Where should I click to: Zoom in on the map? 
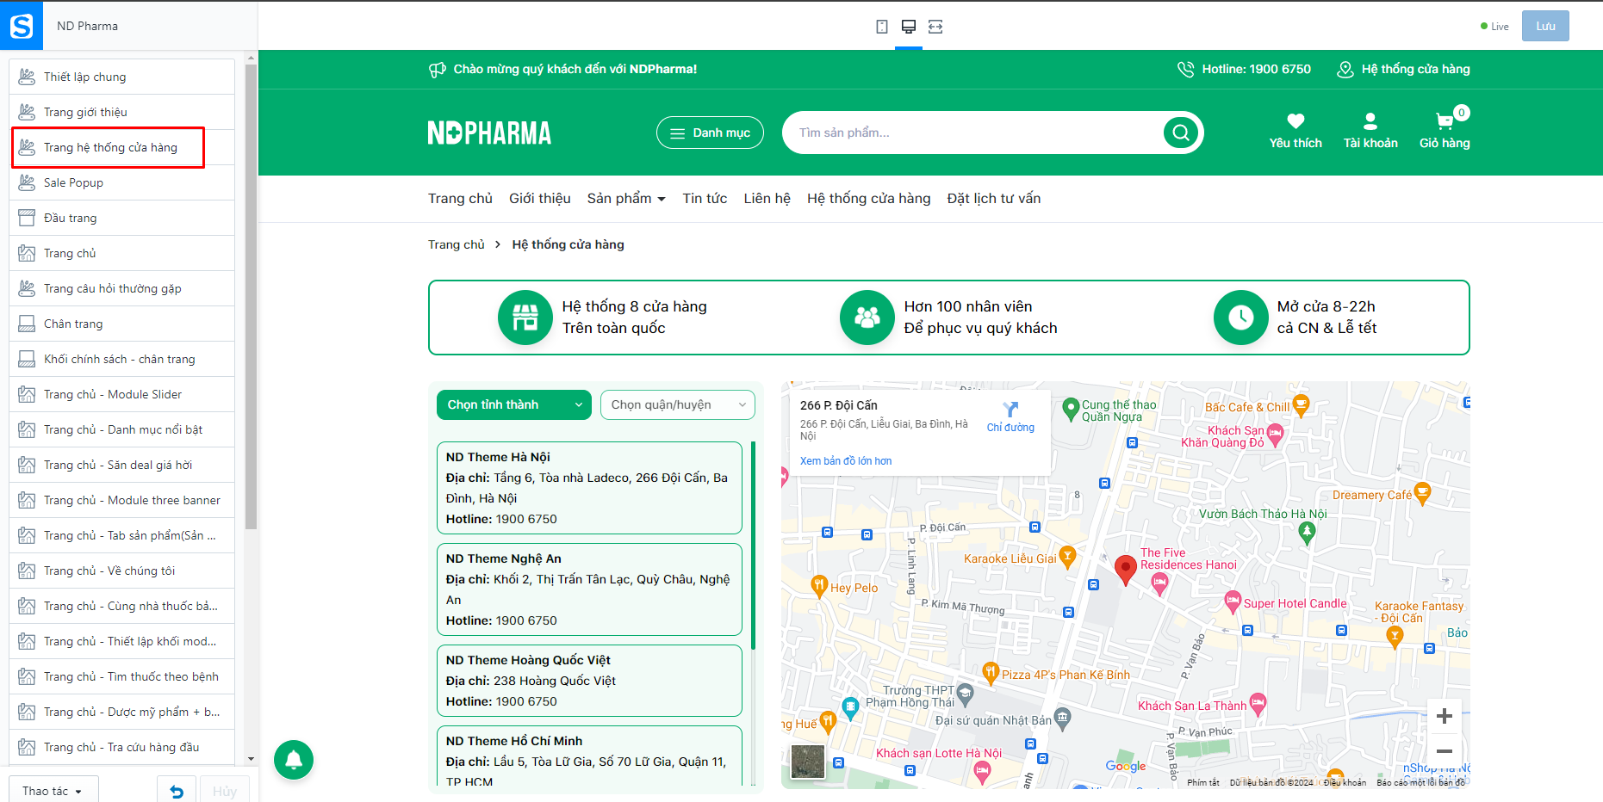coord(1445,716)
